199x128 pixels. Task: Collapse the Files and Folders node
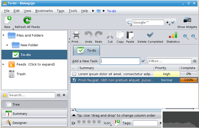[x=3, y=35]
